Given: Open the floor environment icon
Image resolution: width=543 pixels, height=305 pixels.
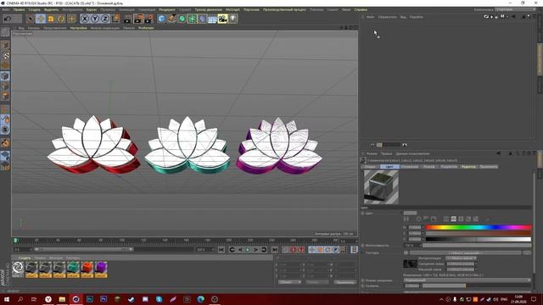Looking at the screenshot, I should [212, 19].
